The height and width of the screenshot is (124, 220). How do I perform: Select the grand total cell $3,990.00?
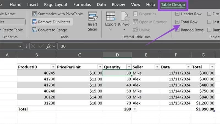click(x=203, y=109)
